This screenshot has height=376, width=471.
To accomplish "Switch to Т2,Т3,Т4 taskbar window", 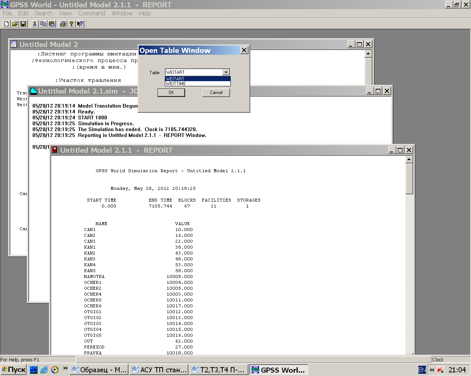I will pos(219,370).
